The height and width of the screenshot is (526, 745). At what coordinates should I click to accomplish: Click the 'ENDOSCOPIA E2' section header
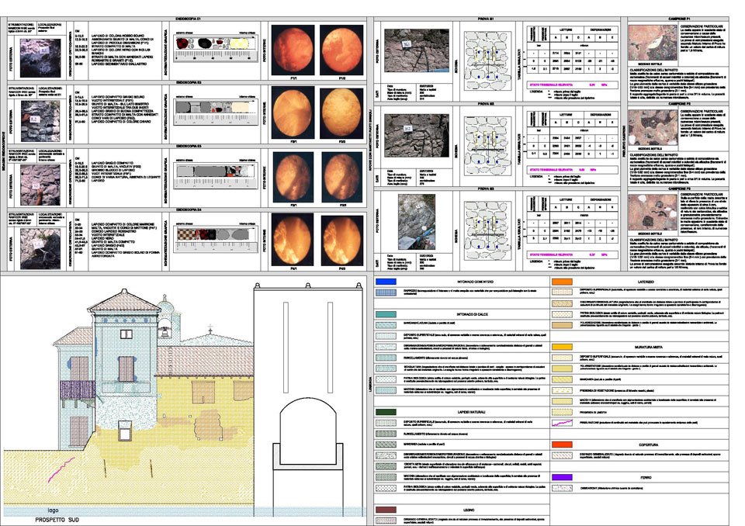pyautogui.click(x=188, y=82)
